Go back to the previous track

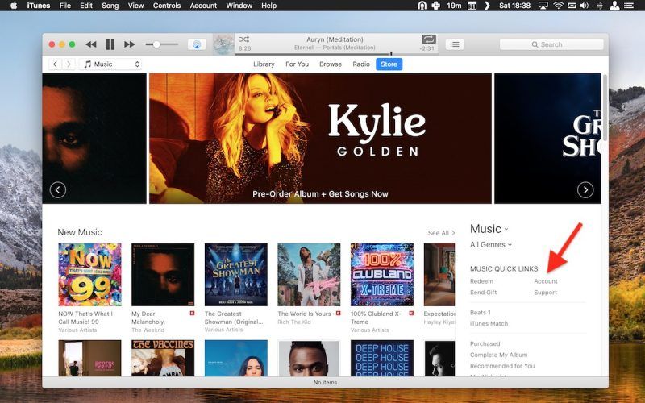click(x=91, y=44)
